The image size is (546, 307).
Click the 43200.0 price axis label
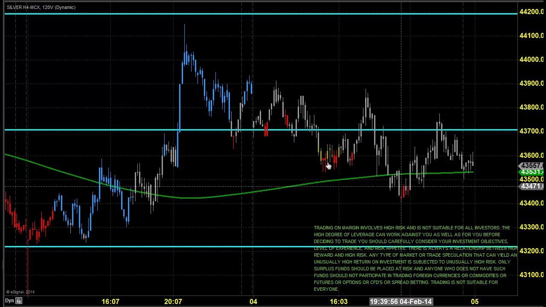[531, 251]
